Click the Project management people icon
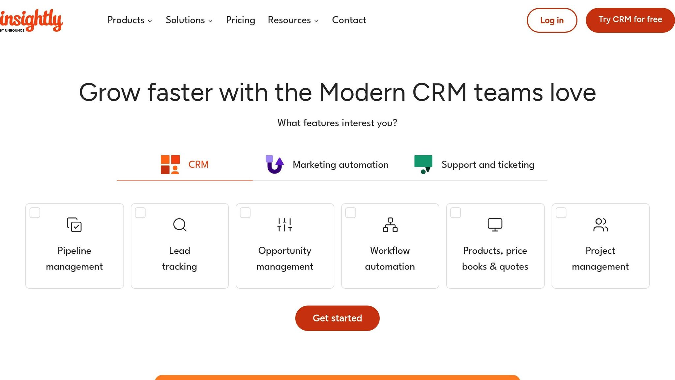The width and height of the screenshot is (675, 380). pos(601,225)
